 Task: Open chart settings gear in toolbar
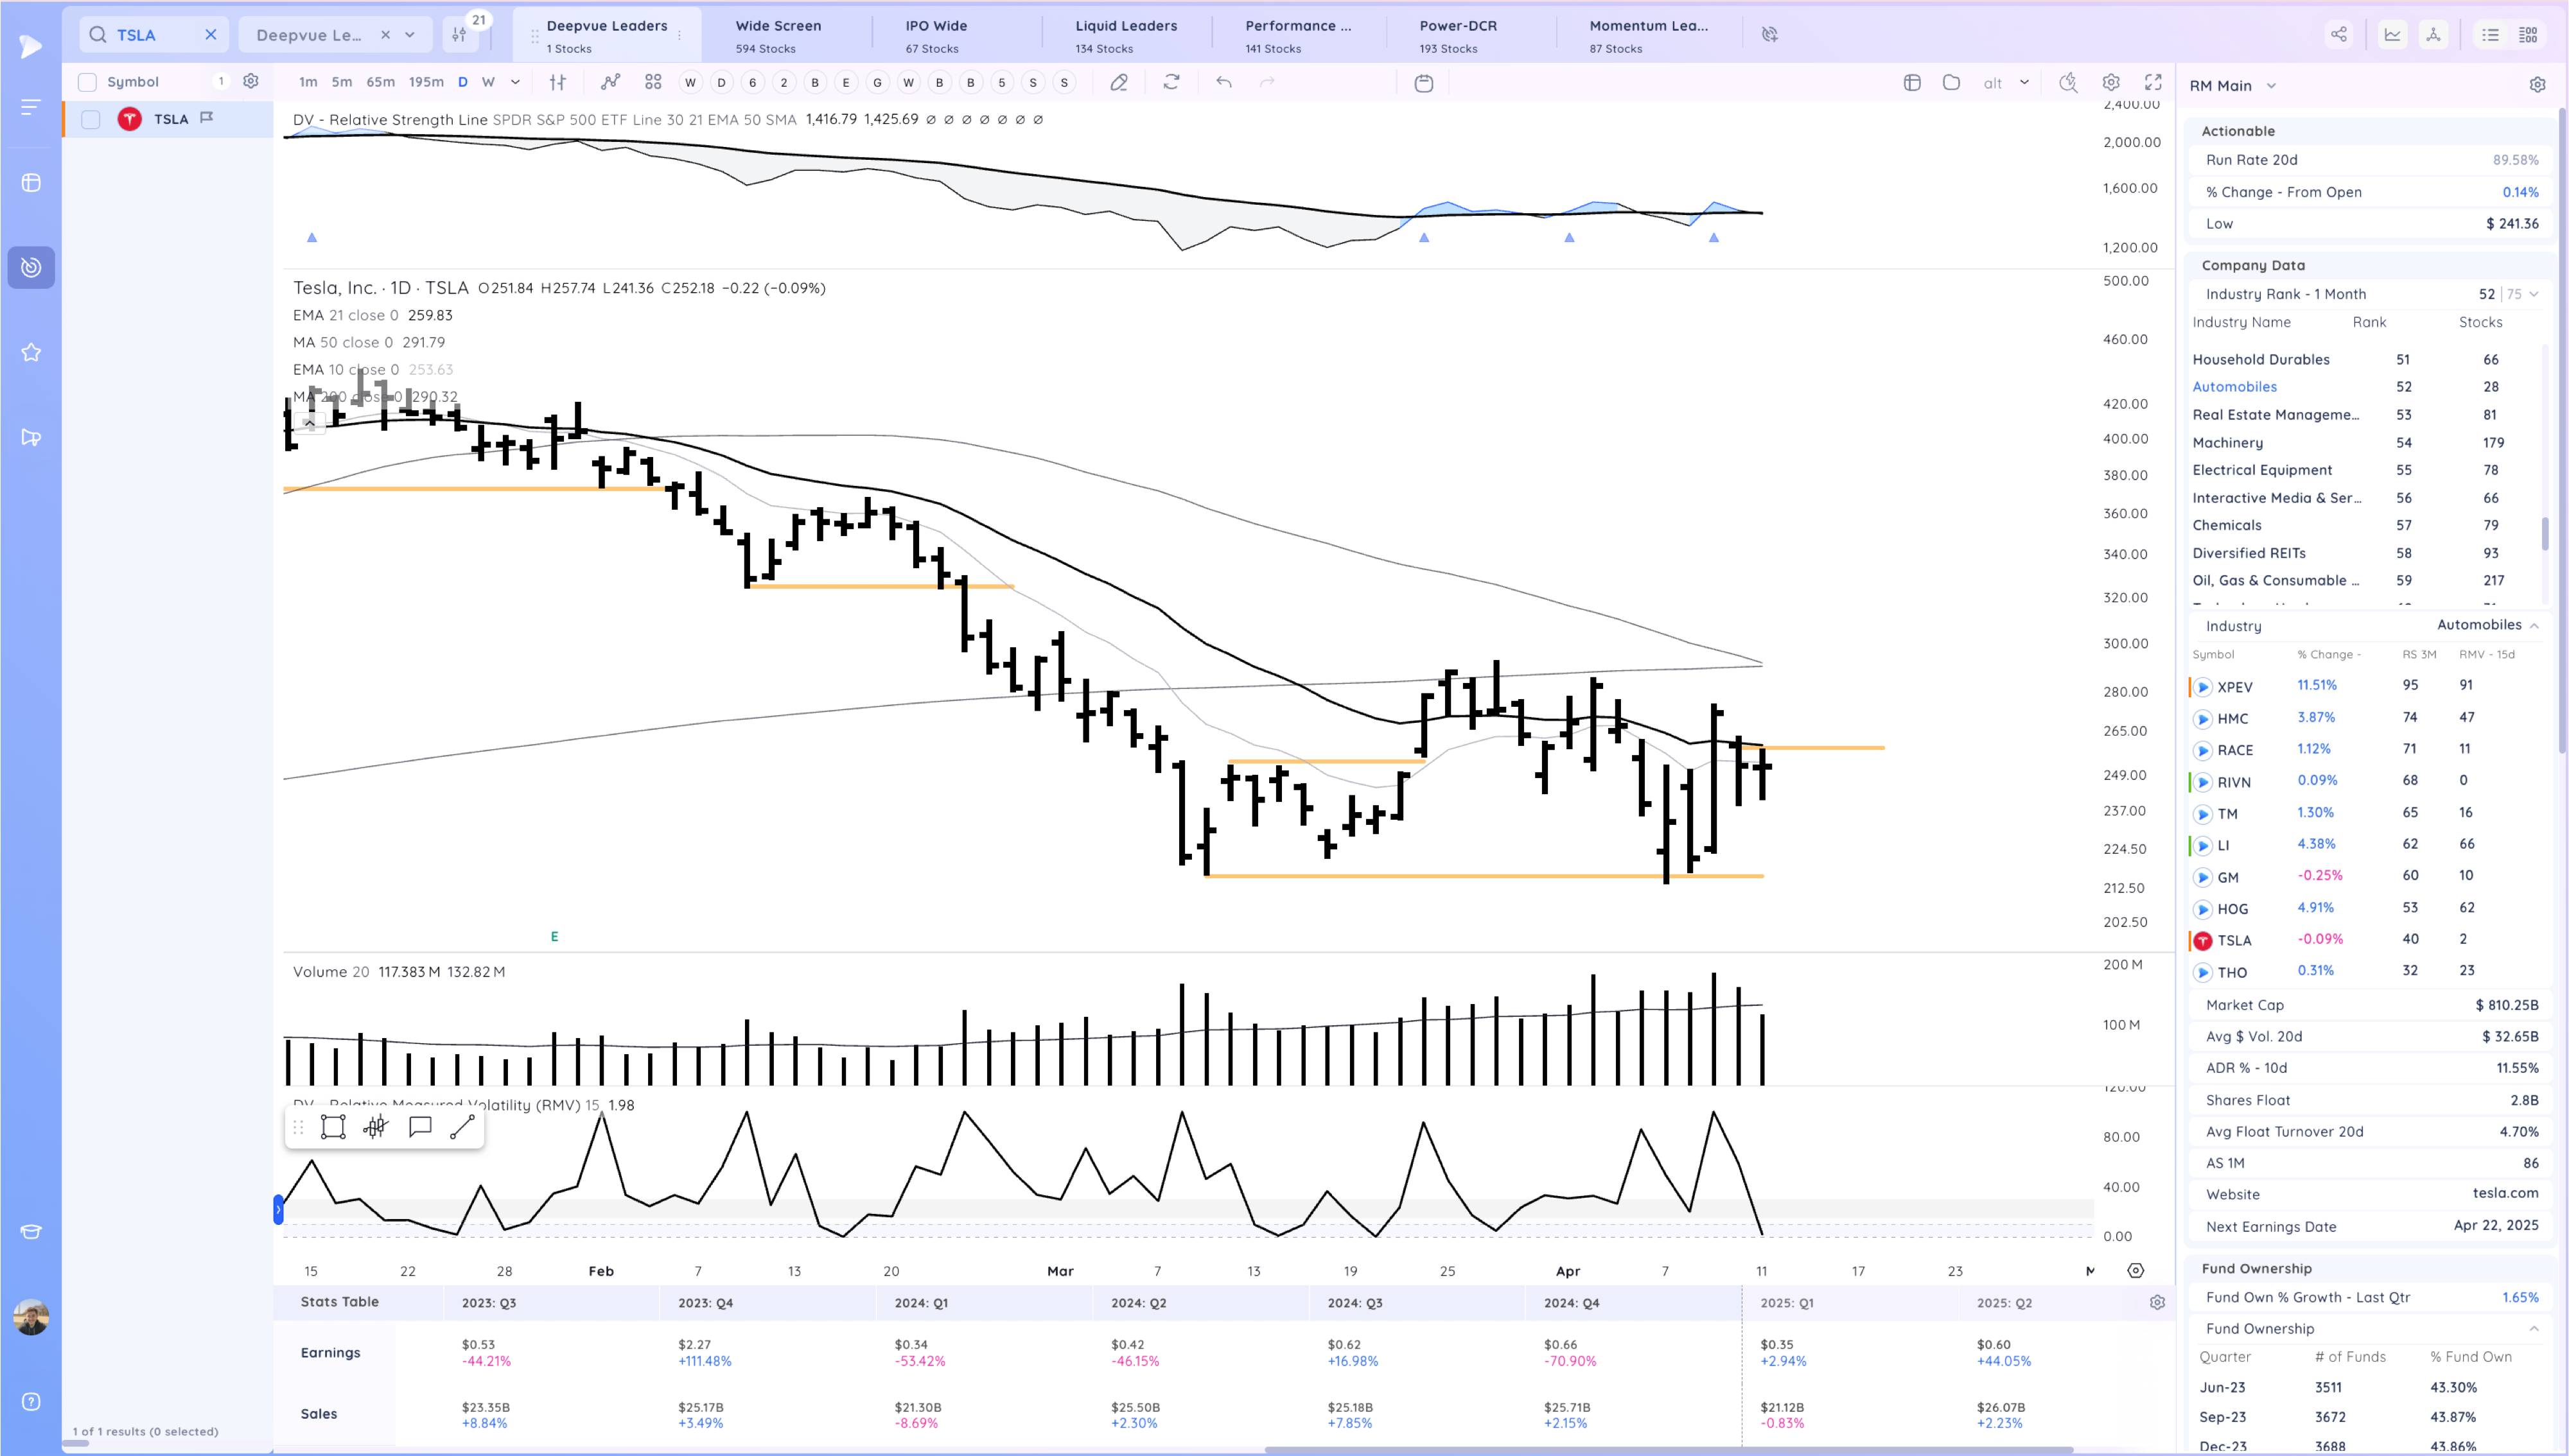pyautogui.click(x=2111, y=82)
